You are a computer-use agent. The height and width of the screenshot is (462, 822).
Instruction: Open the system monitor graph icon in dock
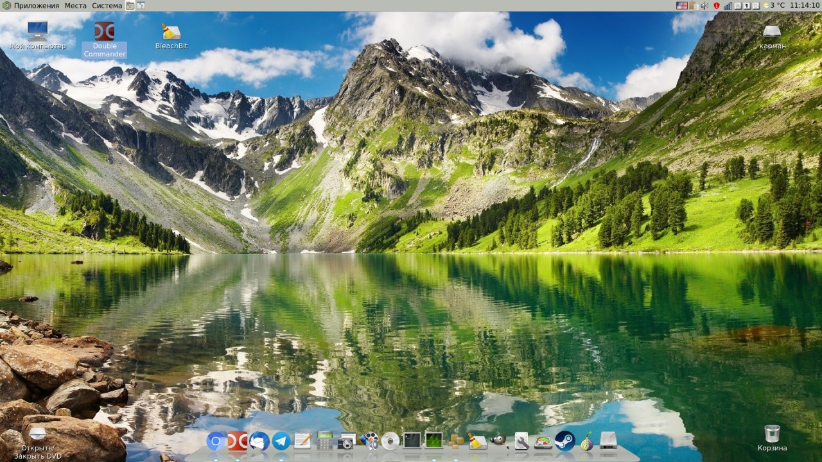[x=434, y=440]
